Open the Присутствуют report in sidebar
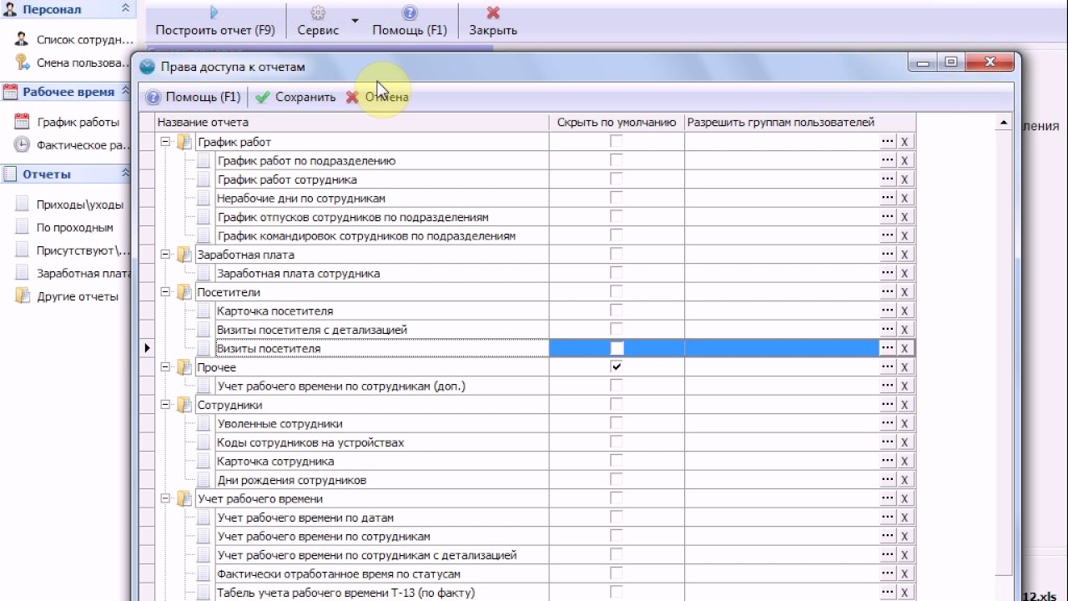This screenshot has height=601, width=1068. point(73,250)
